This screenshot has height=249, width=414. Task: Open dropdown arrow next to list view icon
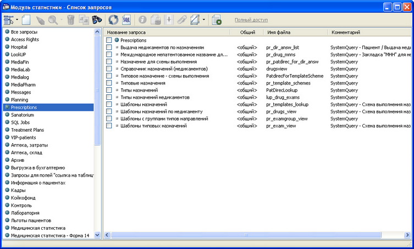[17, 20]
